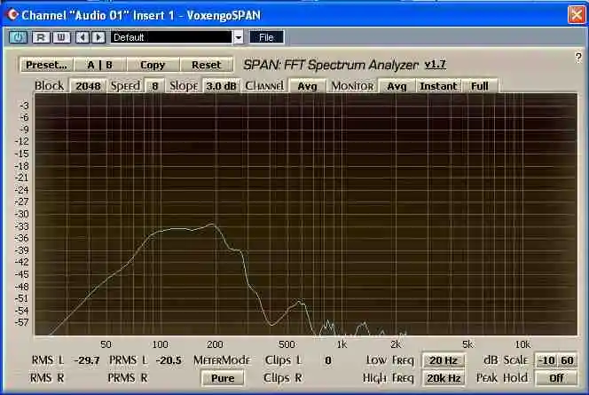Enable the Read automation R button
This screenshot has height=395, width=589.
tap(41, 37)
